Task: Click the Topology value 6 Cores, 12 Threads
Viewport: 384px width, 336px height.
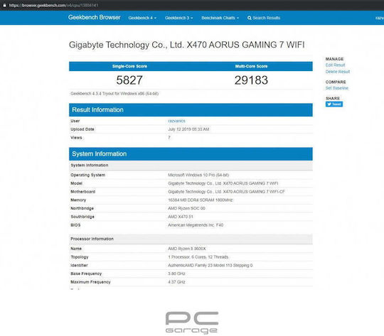Action: (x=198, y=257)
